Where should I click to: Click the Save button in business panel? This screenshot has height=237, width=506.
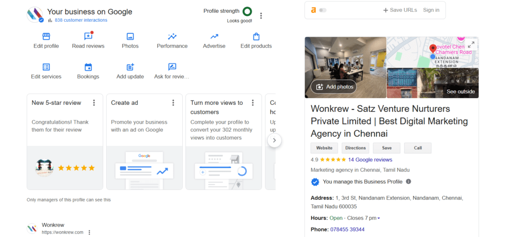(x=386, y=148)
